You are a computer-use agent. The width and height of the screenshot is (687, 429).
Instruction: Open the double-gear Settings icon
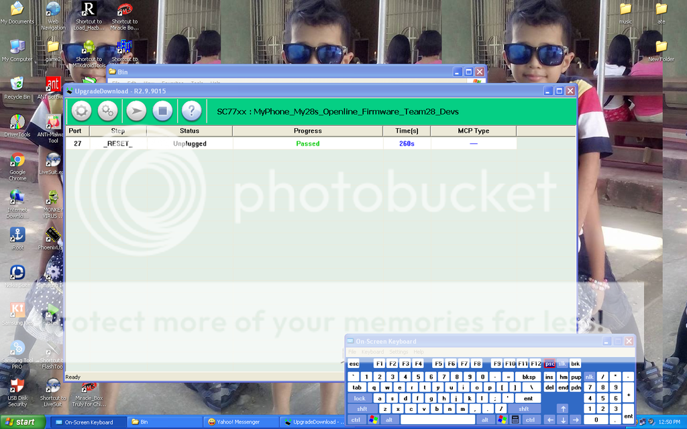pyautogui.click(x=107, y=111)
